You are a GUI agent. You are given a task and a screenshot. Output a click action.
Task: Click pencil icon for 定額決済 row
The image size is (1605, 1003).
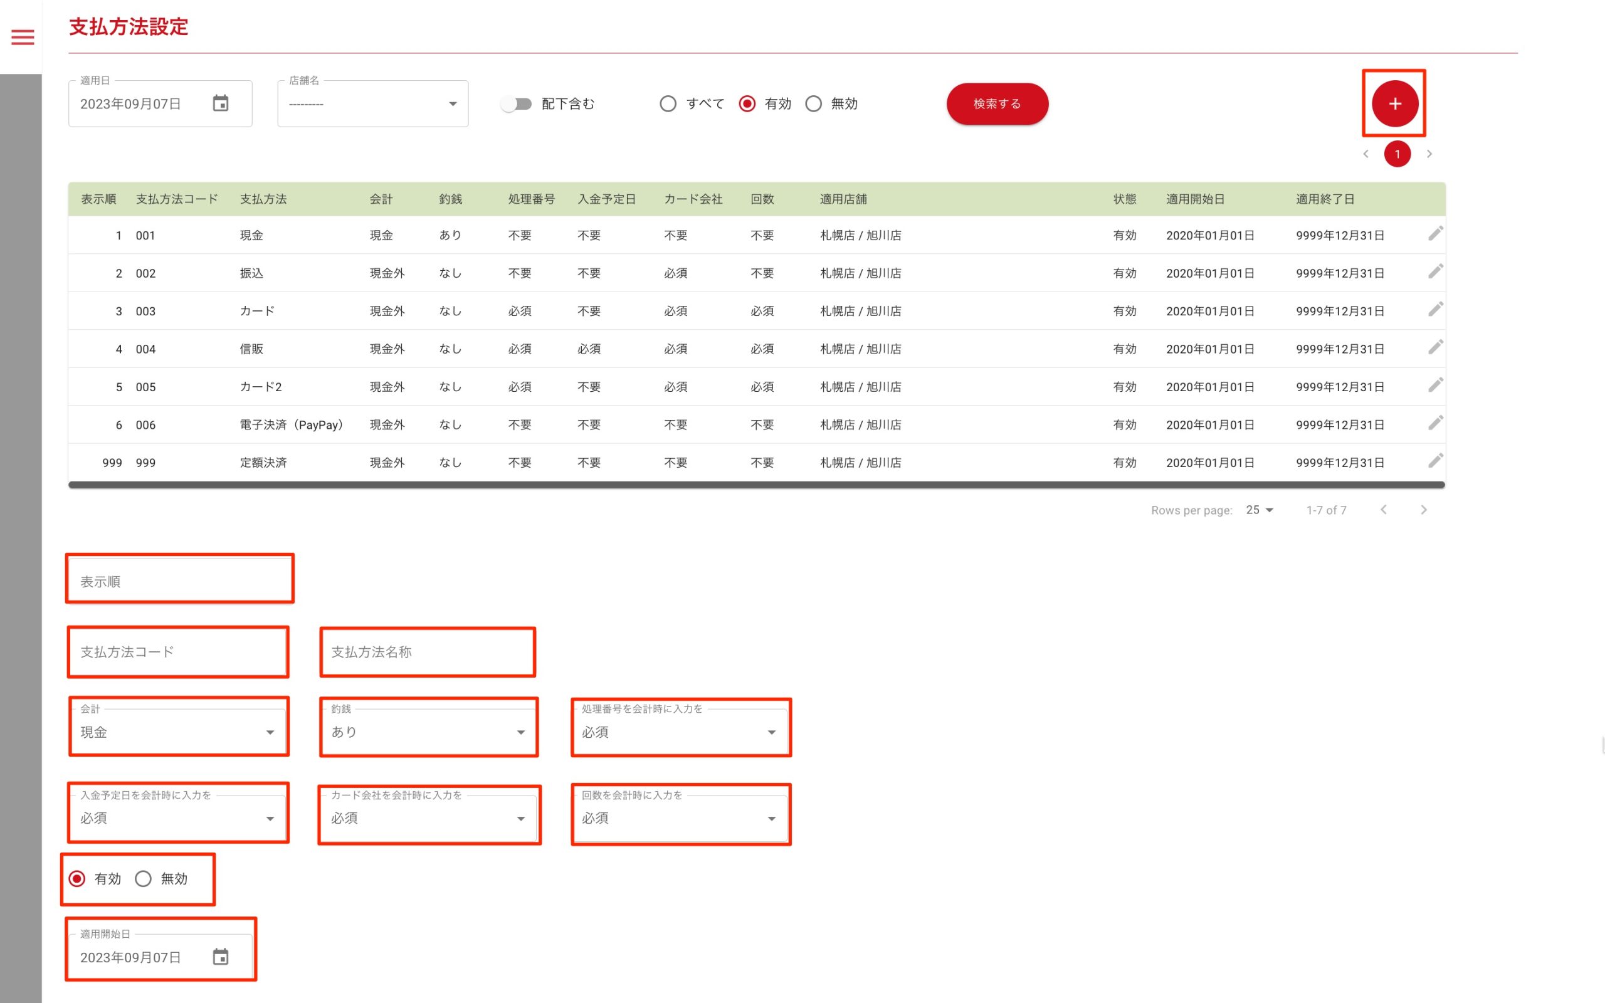pyautogui.click(x=1434, y=461)
